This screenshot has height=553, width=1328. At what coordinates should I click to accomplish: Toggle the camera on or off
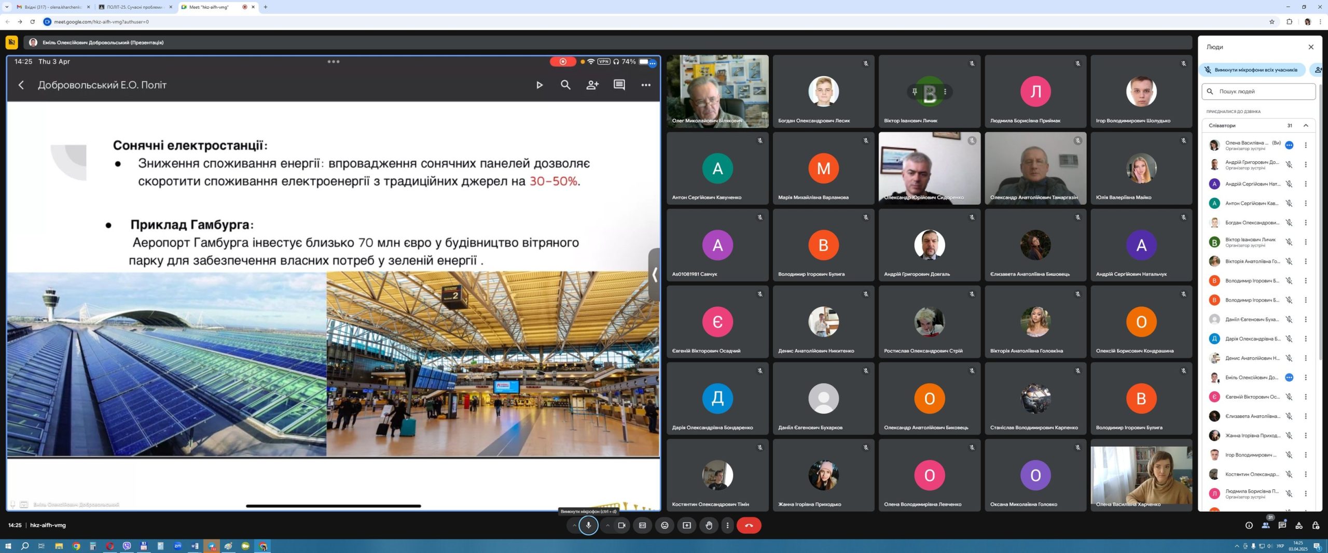(621, 525)
